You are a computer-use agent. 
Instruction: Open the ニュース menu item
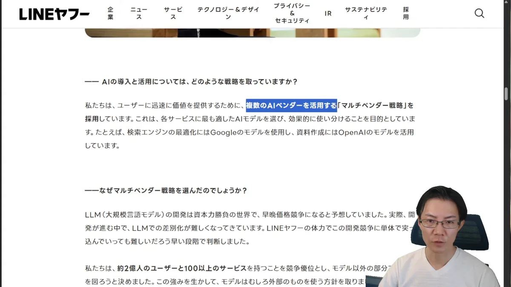(x=139, y=13)
